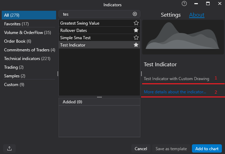
Task: Favorite the Greatest Swing Value indicator
Action: coord(136,23)
